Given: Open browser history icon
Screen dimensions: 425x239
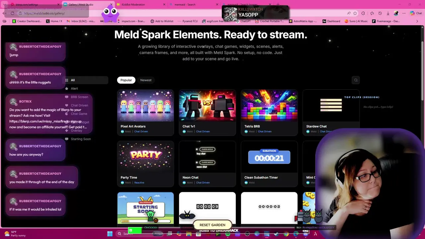Looking at the screenshot, I should coord(380,13).
